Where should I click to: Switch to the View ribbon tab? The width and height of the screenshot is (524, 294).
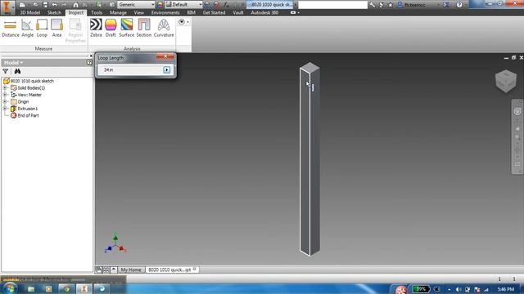138,13
